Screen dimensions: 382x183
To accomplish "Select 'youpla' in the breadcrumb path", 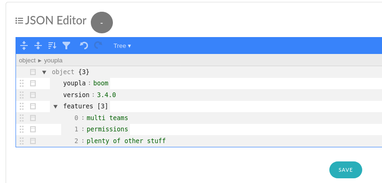I will [53, 60].
